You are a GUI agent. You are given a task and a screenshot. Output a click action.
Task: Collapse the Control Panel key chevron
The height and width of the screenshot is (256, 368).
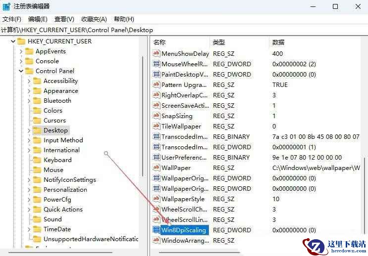pos(21,71)
